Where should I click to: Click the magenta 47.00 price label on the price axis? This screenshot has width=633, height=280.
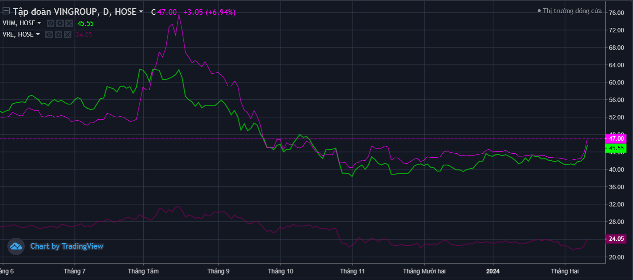pyautogui.click(x=615, y=138)
